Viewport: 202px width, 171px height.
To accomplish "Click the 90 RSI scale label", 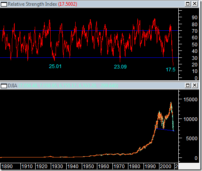I will tap(195, 18).
